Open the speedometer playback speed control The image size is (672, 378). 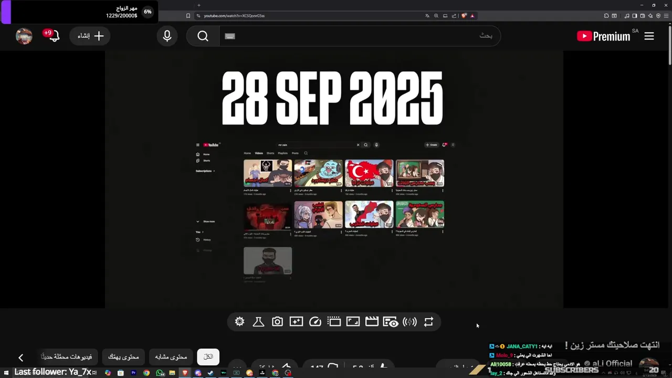(x=315, y=322)
